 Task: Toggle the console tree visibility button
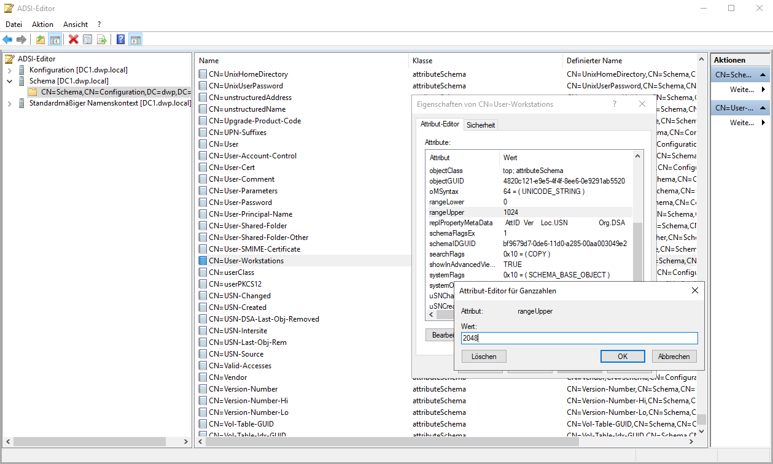click(x=55, y=40)
